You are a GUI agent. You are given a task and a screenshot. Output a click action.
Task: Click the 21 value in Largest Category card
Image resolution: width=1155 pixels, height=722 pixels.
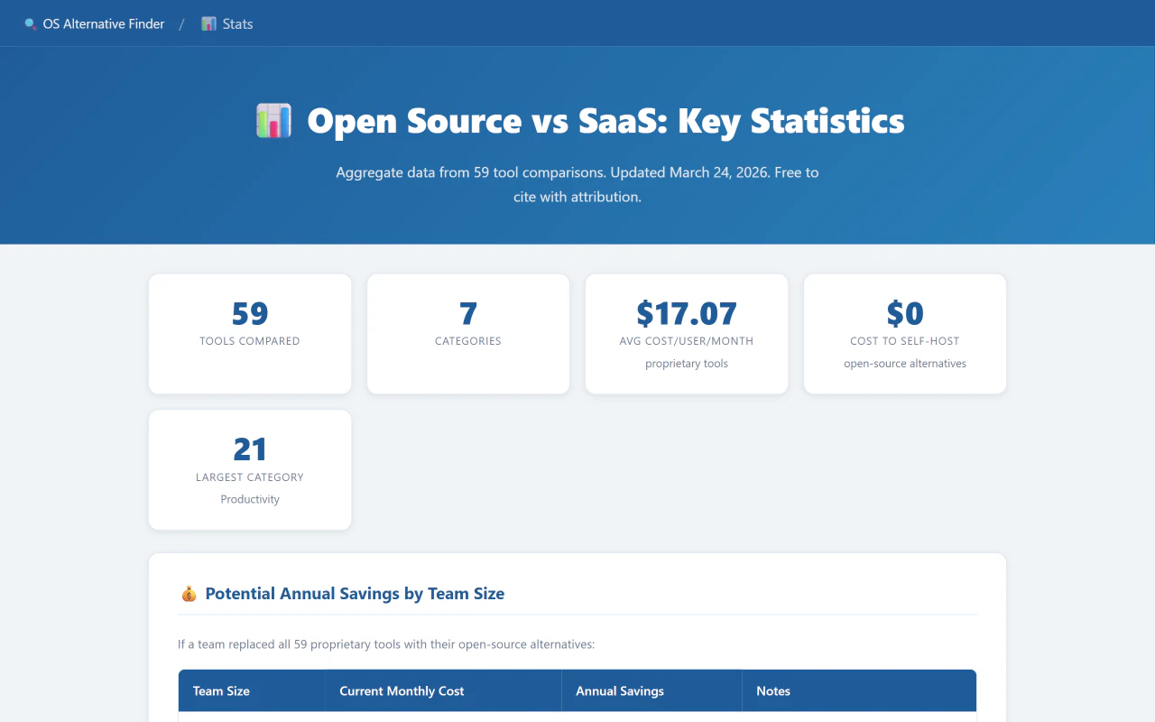[250, 449]
